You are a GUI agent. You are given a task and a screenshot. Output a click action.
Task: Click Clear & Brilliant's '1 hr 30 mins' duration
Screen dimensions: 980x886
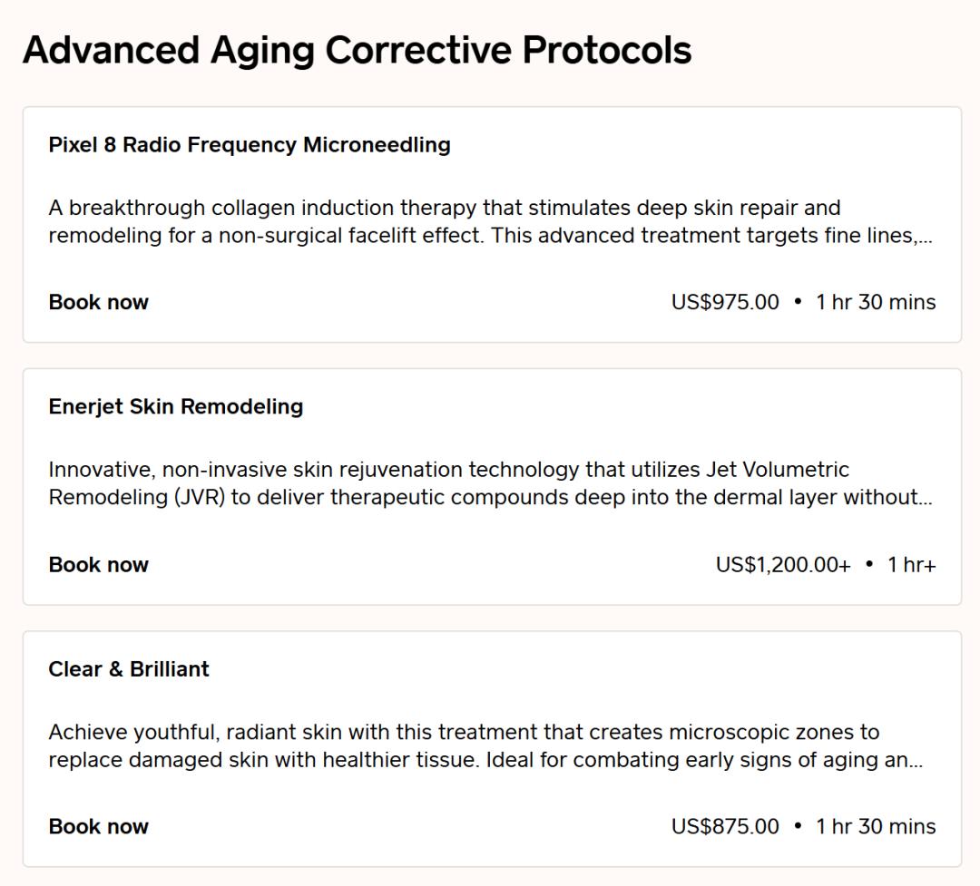pos(876,826)
